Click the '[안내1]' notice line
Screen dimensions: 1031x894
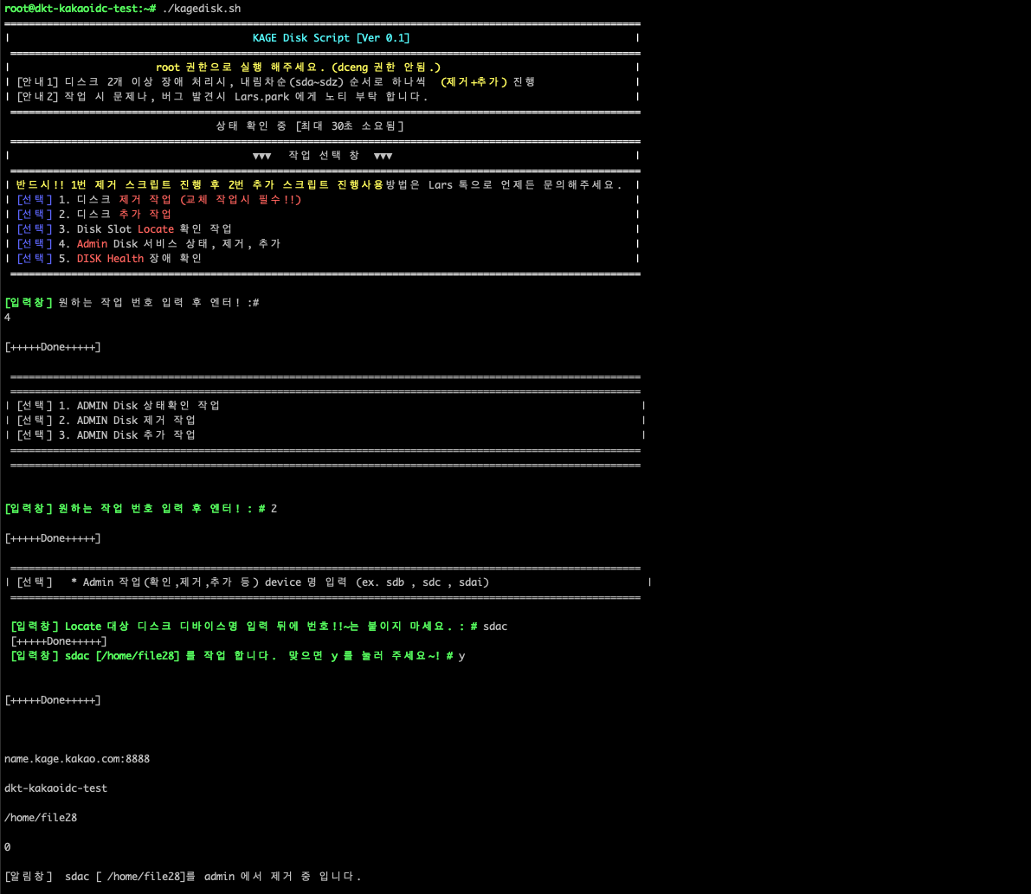click(275, 82)
